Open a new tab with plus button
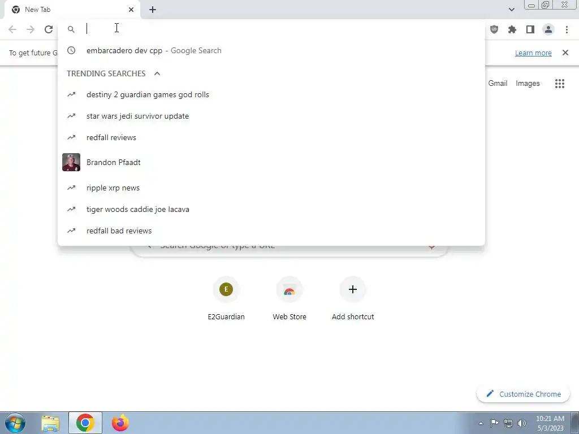The width and height of the screenshot is (579, 434). [153, 10]
